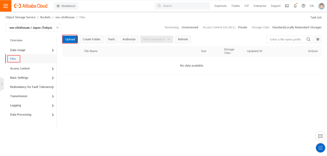Open the orange hamburger main menu
The image size is (327, 156).
[x=6, y=6]
